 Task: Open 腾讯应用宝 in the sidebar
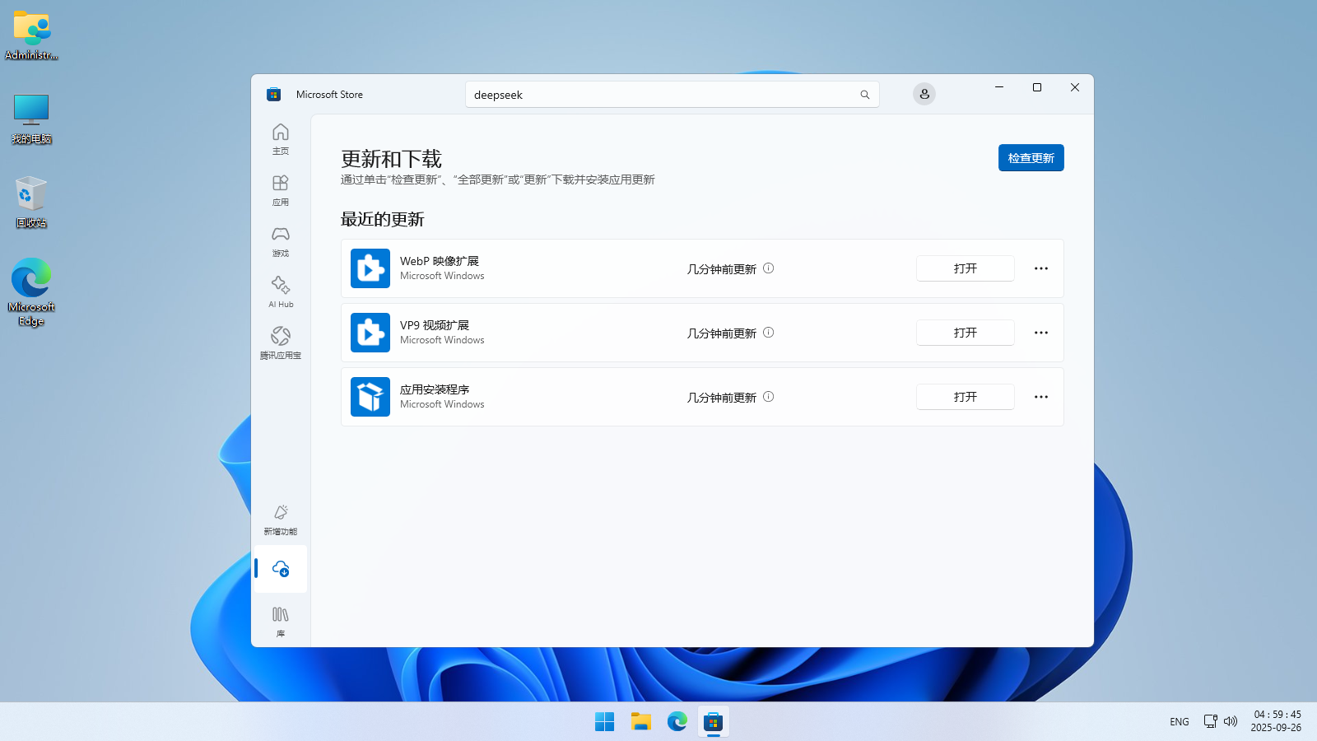pos(281,343)
